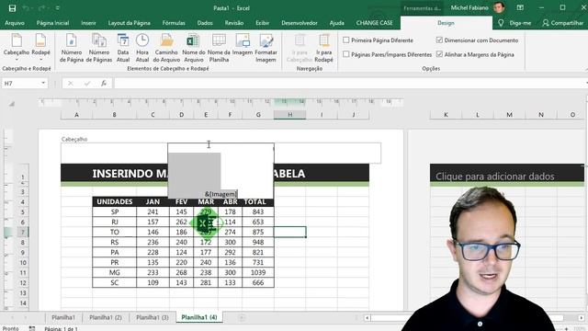Viewport: 588px width, 331px height.
Task: Insert Caminho do Arquivo element
Action: point(166,48)
